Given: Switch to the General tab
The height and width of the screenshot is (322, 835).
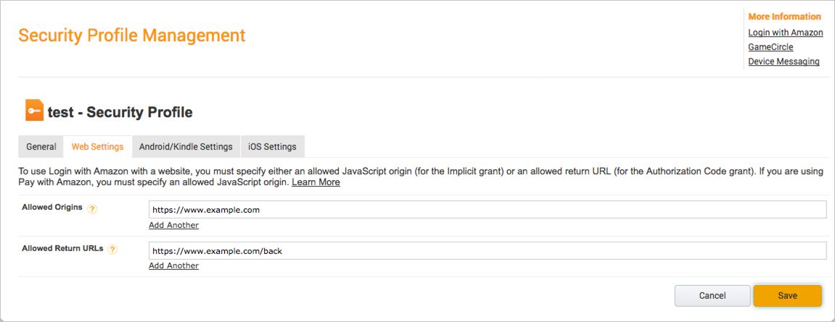Looking at the screenshot, I should point(41,147).
